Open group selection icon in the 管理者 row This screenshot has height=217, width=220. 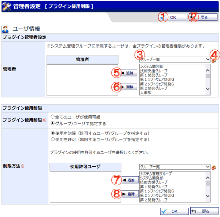click(214, 61)
